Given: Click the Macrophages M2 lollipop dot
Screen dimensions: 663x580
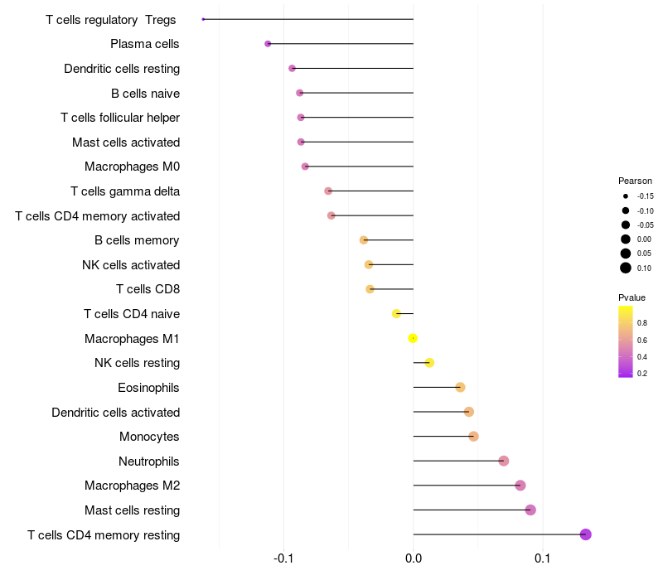Looking at the screenshot, I should coord(520,486).
